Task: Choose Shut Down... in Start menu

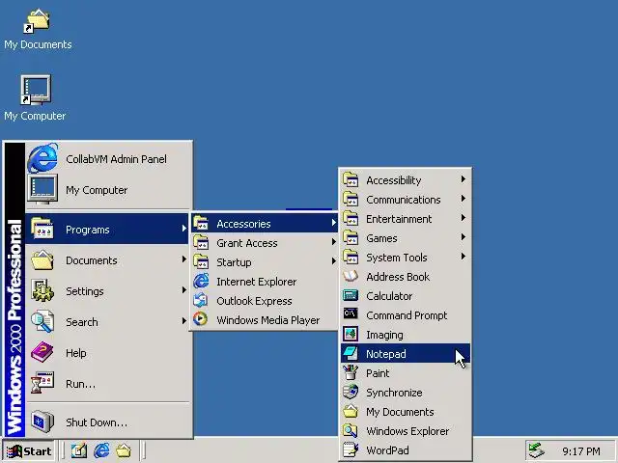Action: pos(109,422)
